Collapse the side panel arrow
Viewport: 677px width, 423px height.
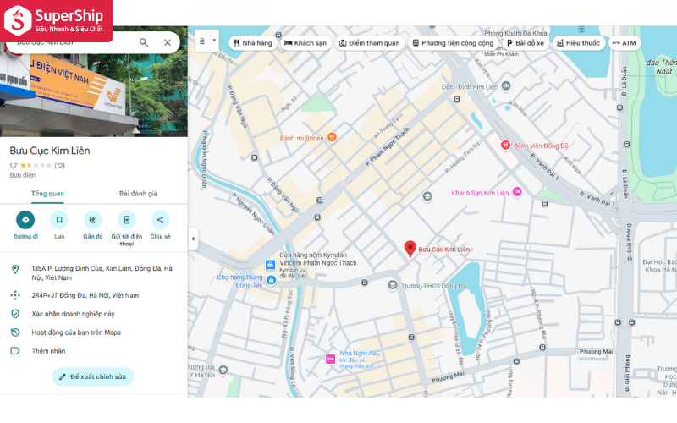pyautogui.click(x=193, y=239)
